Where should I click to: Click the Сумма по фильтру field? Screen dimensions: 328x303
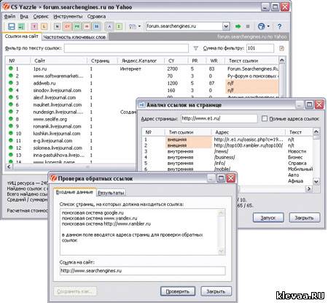pyautogui.click(x=260, y=48)
